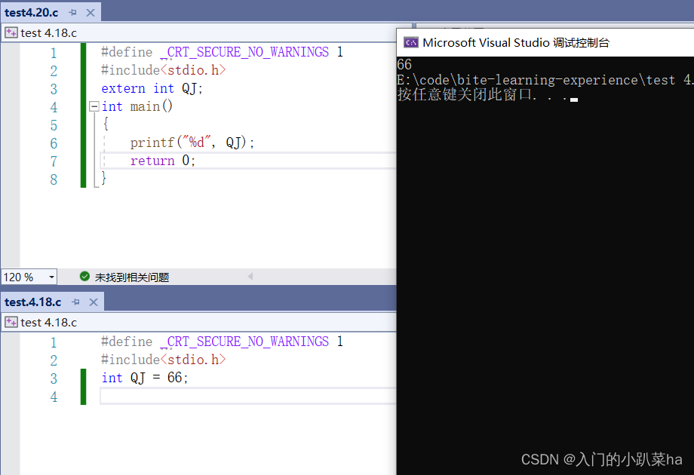The image size is (694, 475).
Task: Select line number 5 in the editor
Action: tap(54, 124)
